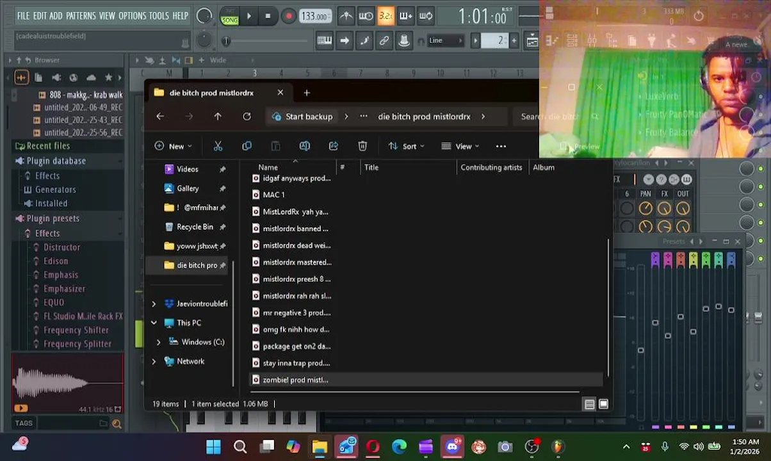Viewport: 771px width, 461px height.
Task: Click the Share icon in Explorer toolbar
Action: tap(333, 146)
